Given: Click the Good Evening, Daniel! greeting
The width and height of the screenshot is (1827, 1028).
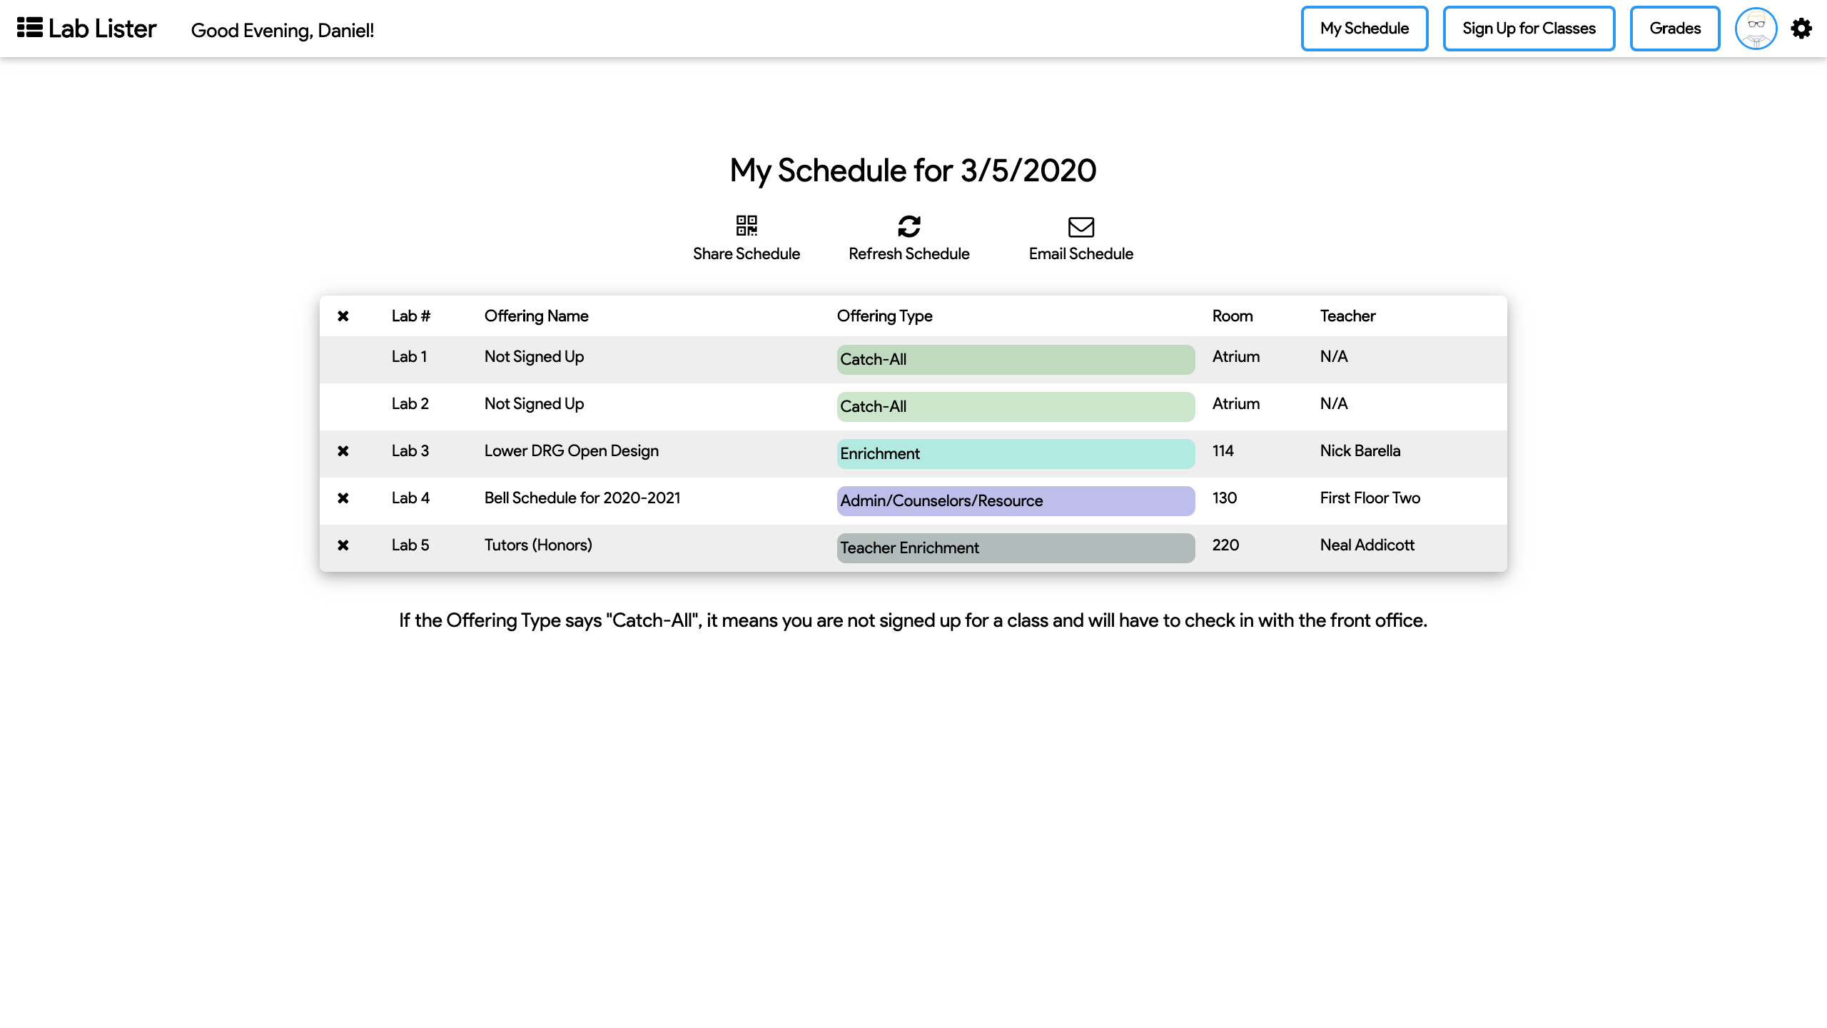Looking at the screenshot, I should (x=283, y=31).
